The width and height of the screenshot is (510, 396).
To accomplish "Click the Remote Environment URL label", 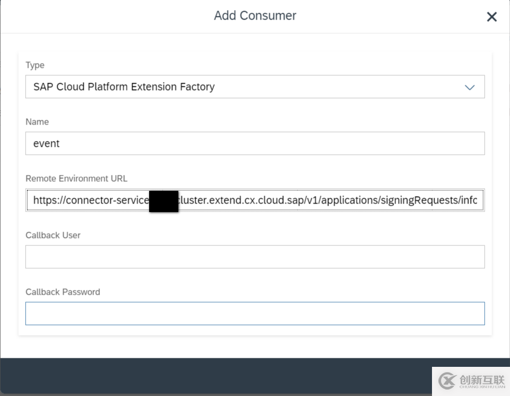I will pos(76,179).
